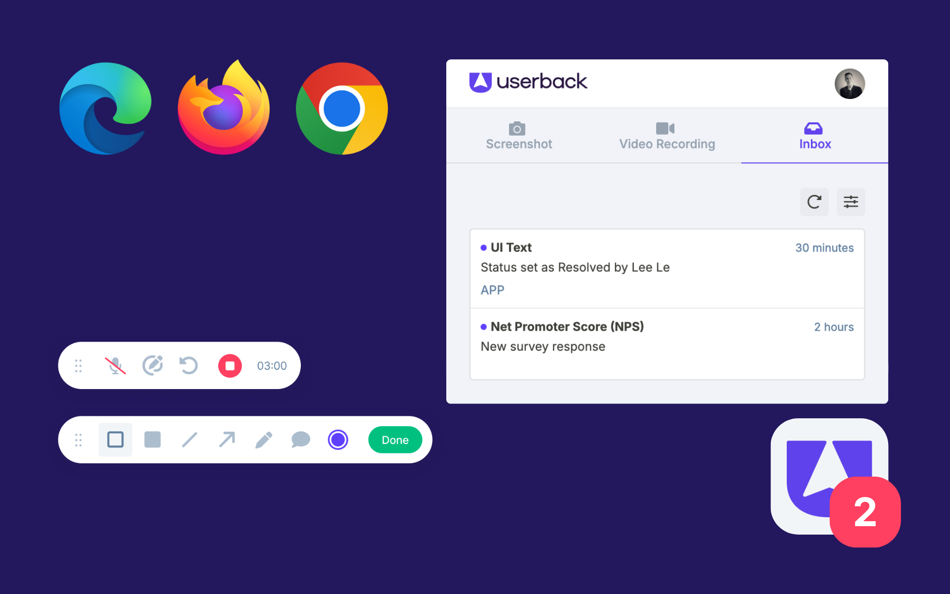Click the refresh button in Inbox
950x594 pixels.
(x=814, y=200)
